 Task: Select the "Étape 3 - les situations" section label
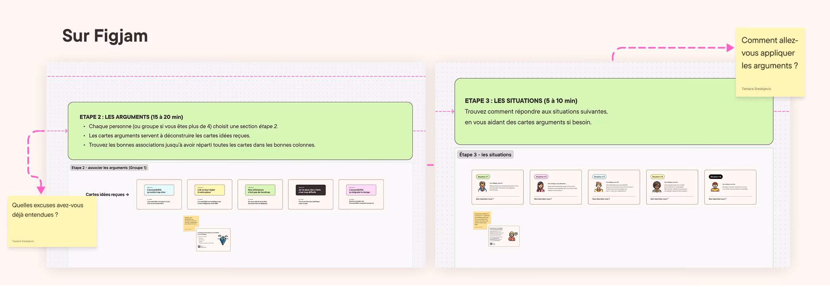tap(485, 155)
